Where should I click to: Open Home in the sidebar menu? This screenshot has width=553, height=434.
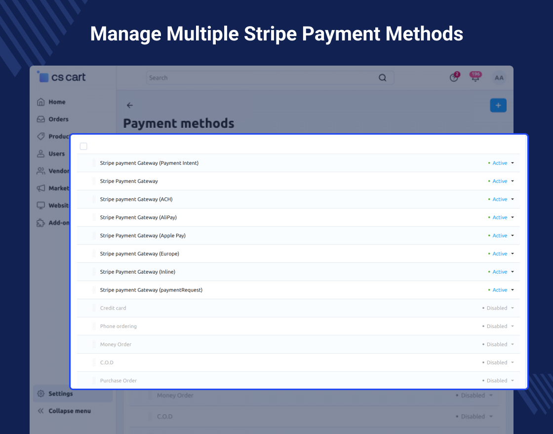click(57, 102)
